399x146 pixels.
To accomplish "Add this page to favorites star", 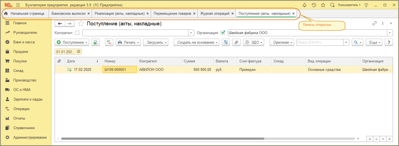I will click(x=81, y=24).
